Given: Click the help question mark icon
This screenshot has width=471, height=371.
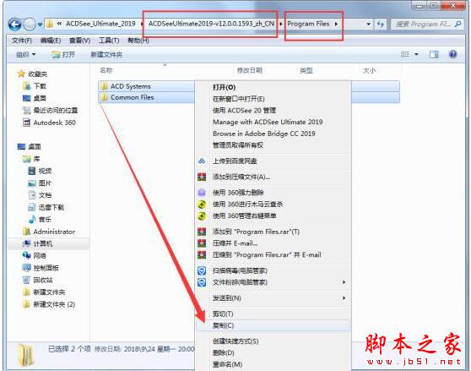Looking at the screenshot, I should pos(452,54).
